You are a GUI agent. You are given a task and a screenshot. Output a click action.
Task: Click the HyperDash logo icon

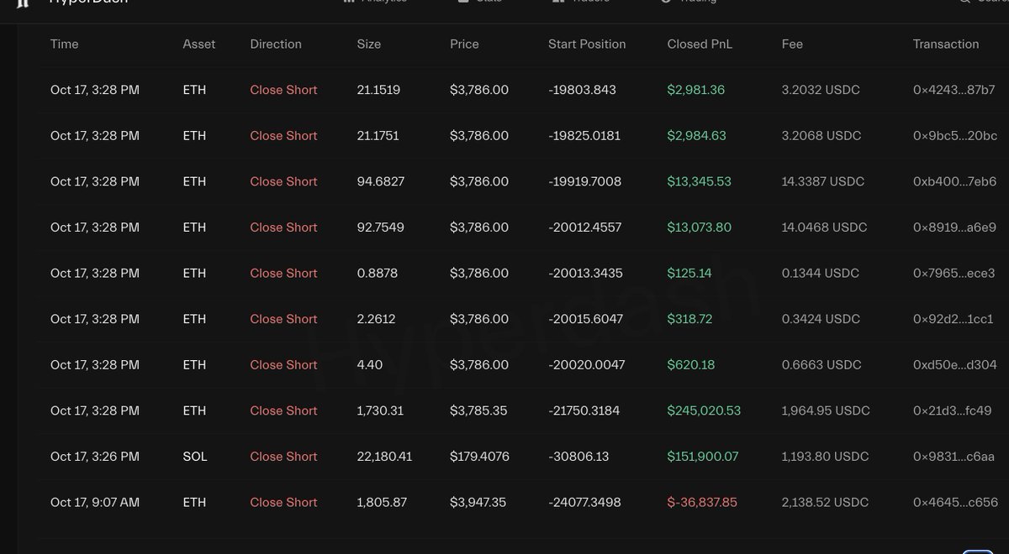pos(23,3)
